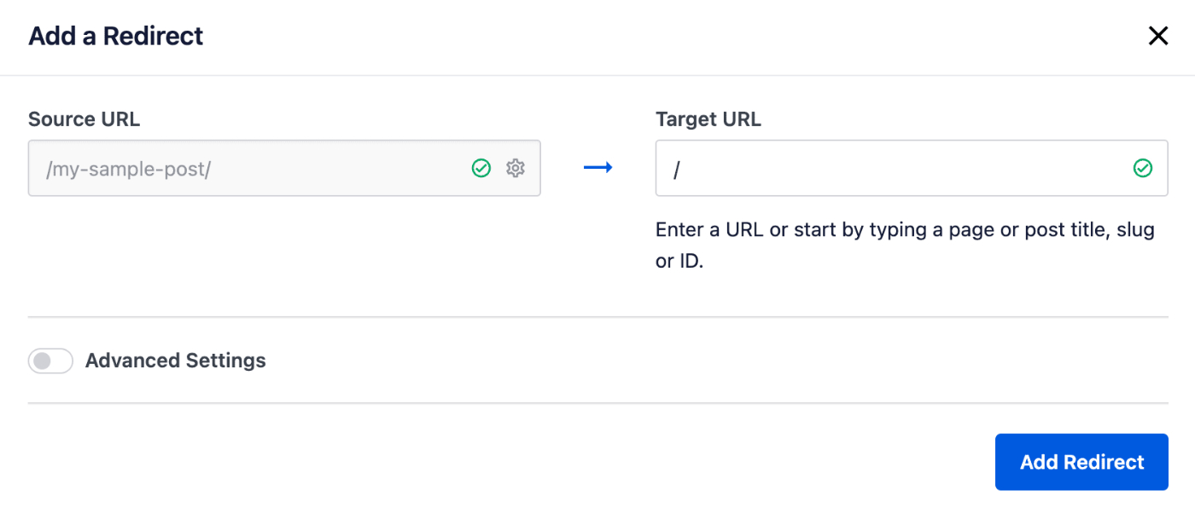
Task: Click the Advanced Settings label
Action: [175, 361]
